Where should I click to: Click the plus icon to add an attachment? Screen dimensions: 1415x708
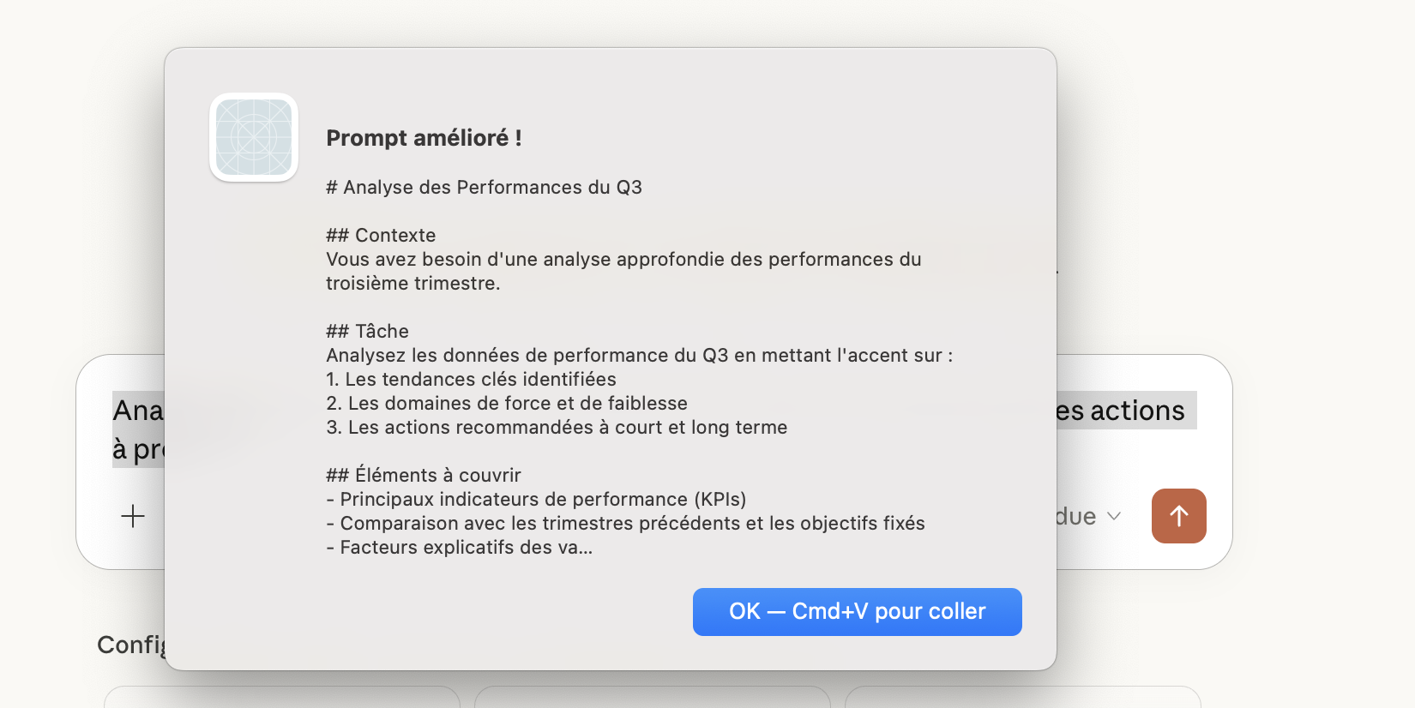[133, 516]
